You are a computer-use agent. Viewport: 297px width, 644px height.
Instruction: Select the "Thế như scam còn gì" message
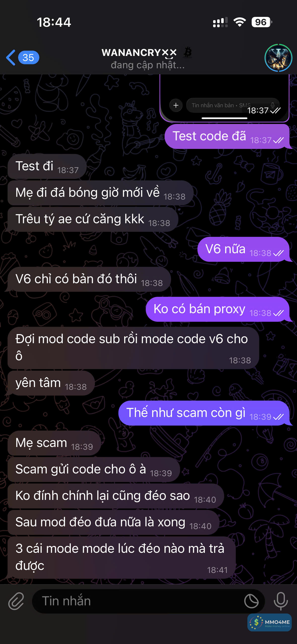[x=204, y=413]
